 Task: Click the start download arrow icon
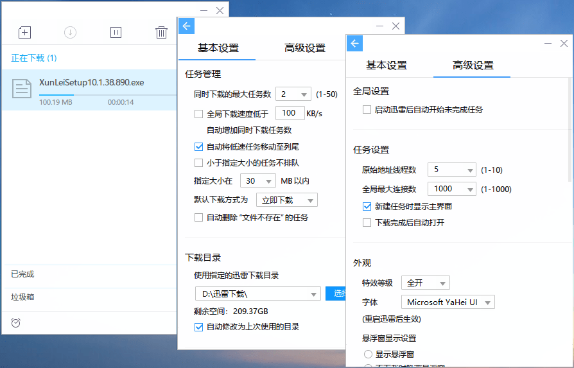(x=70, y=33)
